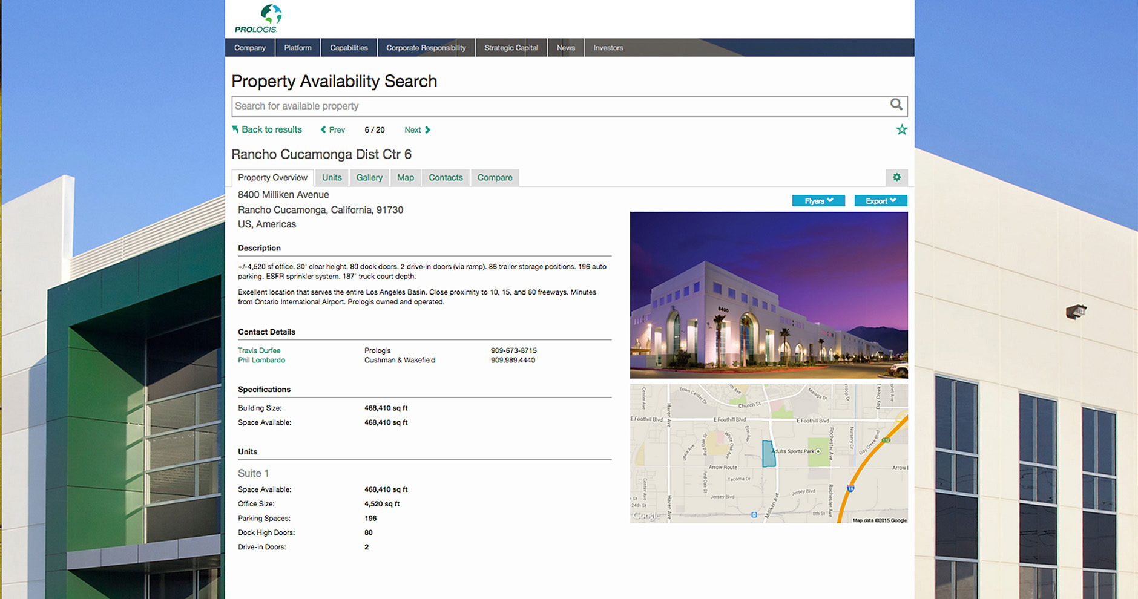
Task: Switch to the Gallery tab
Action: click(369, 178)
